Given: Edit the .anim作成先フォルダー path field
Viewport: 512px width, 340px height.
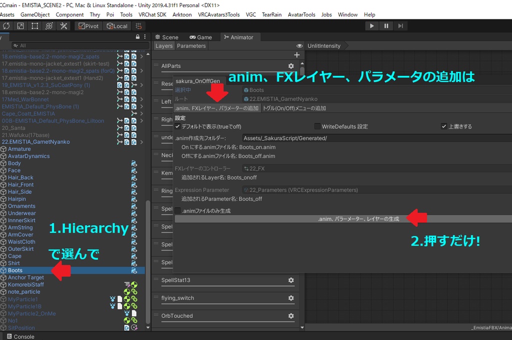Looking at the screenshot, I should pyautogui.click(x=377, y=138).
